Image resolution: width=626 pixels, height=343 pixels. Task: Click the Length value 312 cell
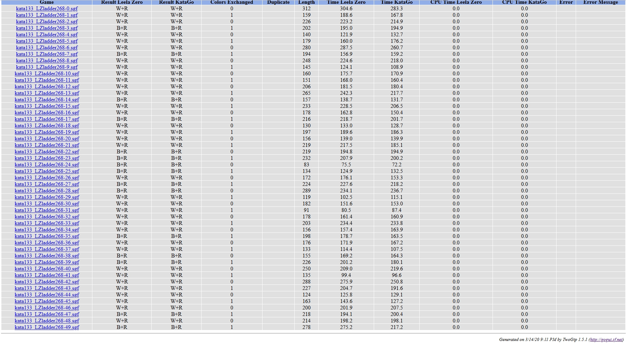306,9
